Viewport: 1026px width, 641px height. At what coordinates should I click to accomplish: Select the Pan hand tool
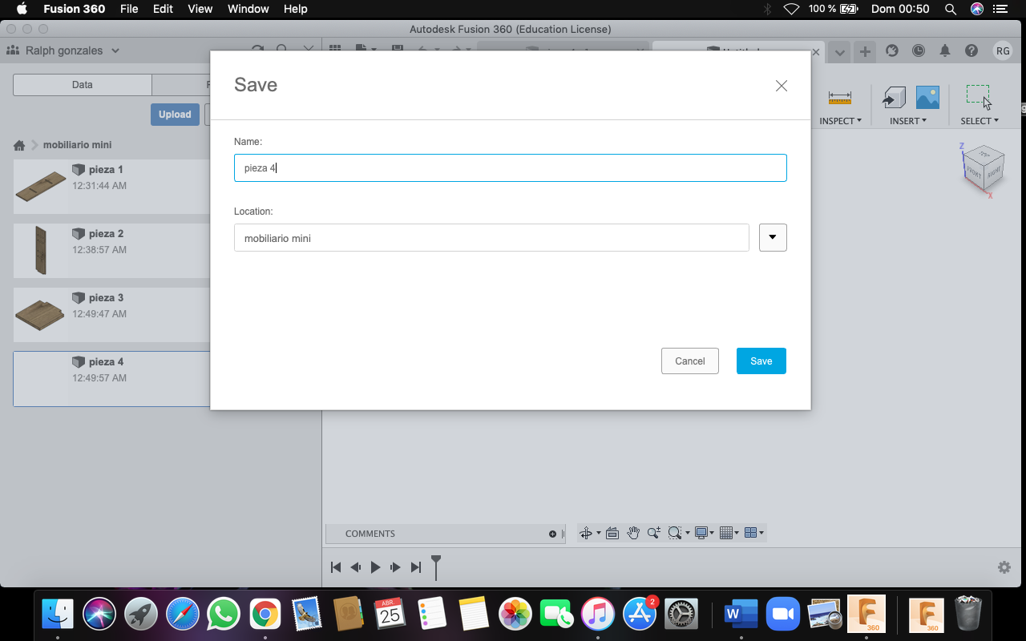click(x=633, y=533)
